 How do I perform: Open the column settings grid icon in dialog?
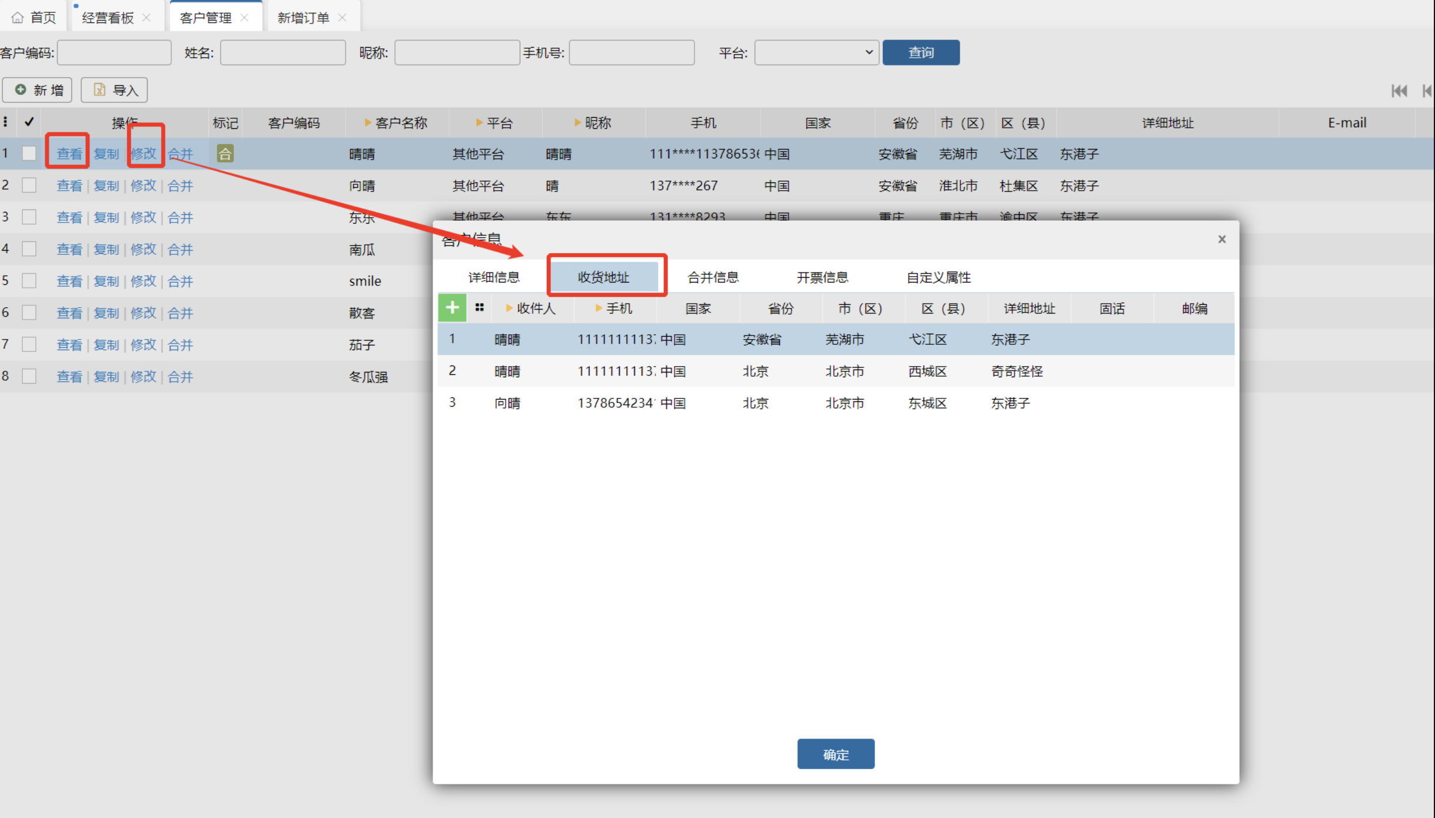[x=480, y=307]
